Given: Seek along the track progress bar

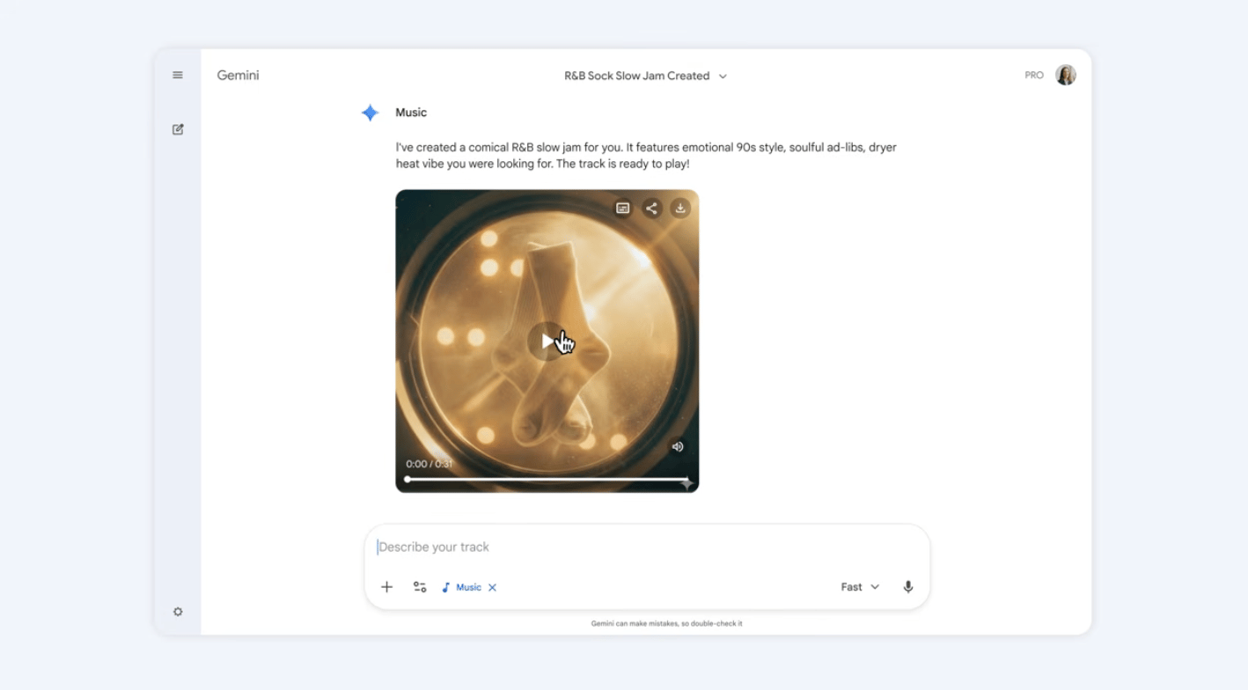Looking at the screenshot, I should [x=547, y=480].
